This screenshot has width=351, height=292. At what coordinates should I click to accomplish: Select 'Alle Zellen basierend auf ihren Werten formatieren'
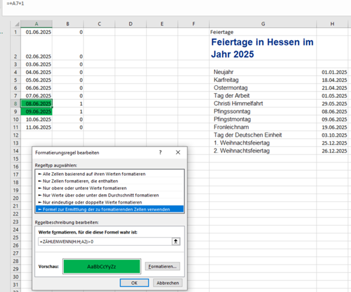[x=109, y=174]
